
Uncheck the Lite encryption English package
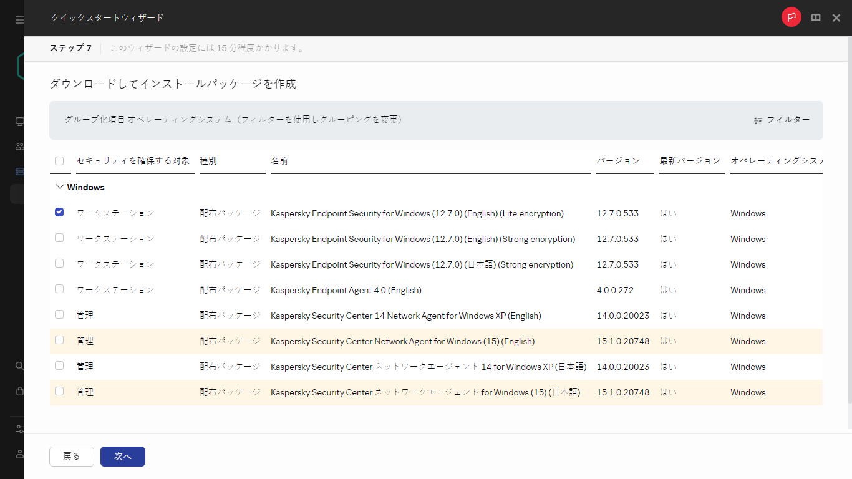59,212
